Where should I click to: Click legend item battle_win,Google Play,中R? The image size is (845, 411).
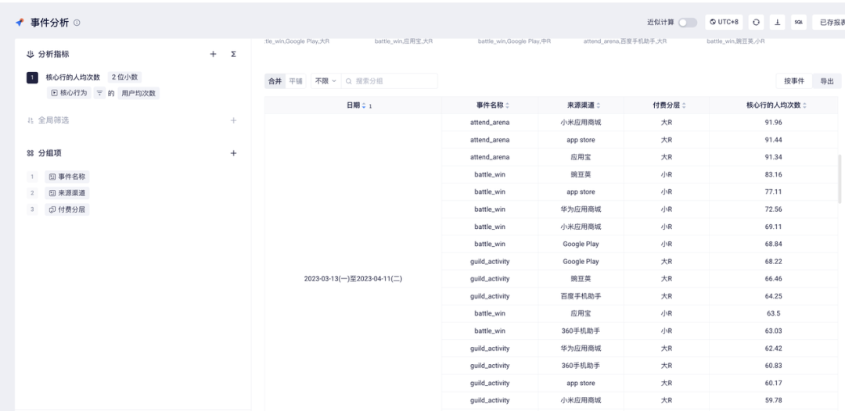[x=515, y=41]
